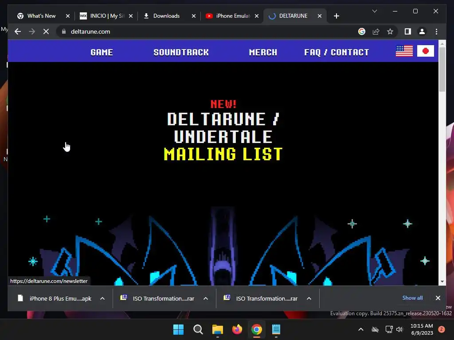Close the iPhone Emulator tab

pyautogui.click(x=257, y=16)
